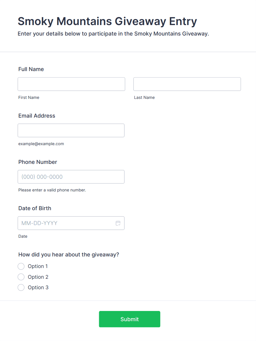Focus the Email Address input box

click(71, 130)
